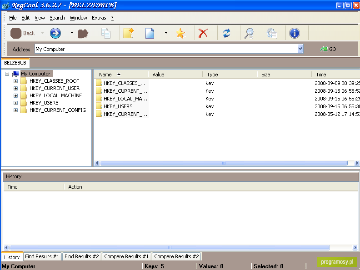Click the list pane horizontal scrollbar thumb
This screenshot has width=360, height=270.
click(224, 163)
